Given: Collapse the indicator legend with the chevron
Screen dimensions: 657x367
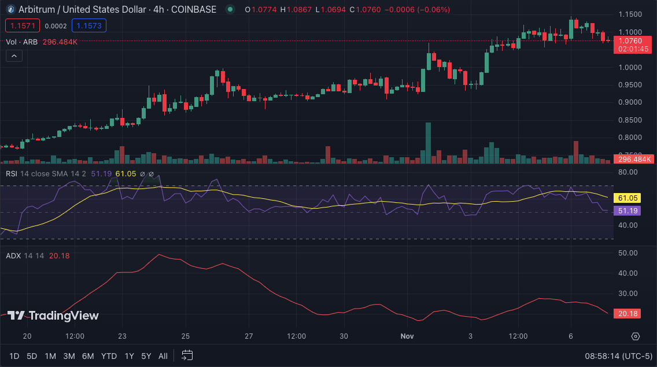Looking at the screenshot, I should tap(14, 55).
